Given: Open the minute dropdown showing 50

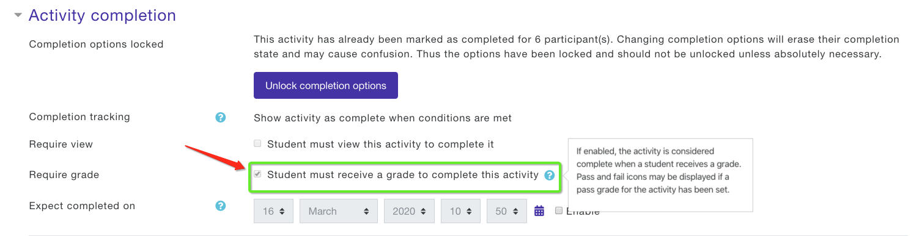Looking at the screenshot, I should [x=507, y=211].
